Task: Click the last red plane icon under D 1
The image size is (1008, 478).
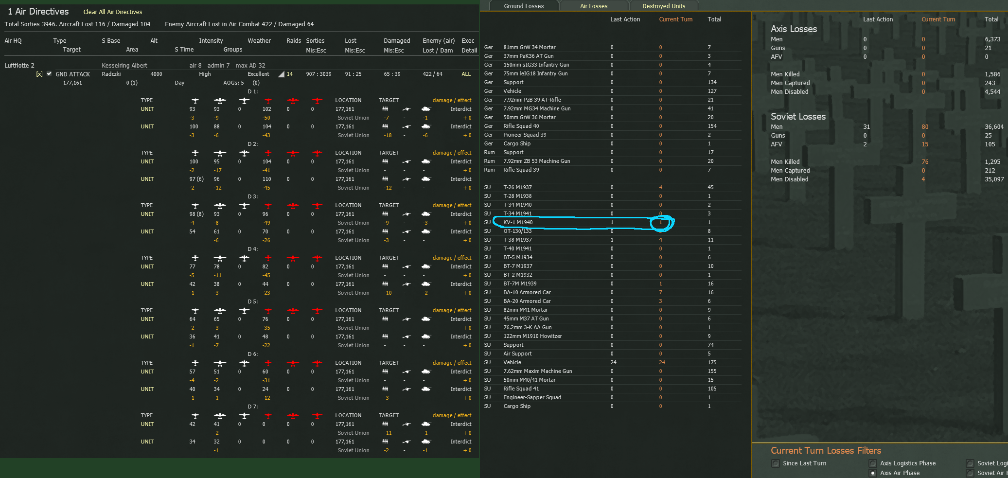Action: coord(317,101)
